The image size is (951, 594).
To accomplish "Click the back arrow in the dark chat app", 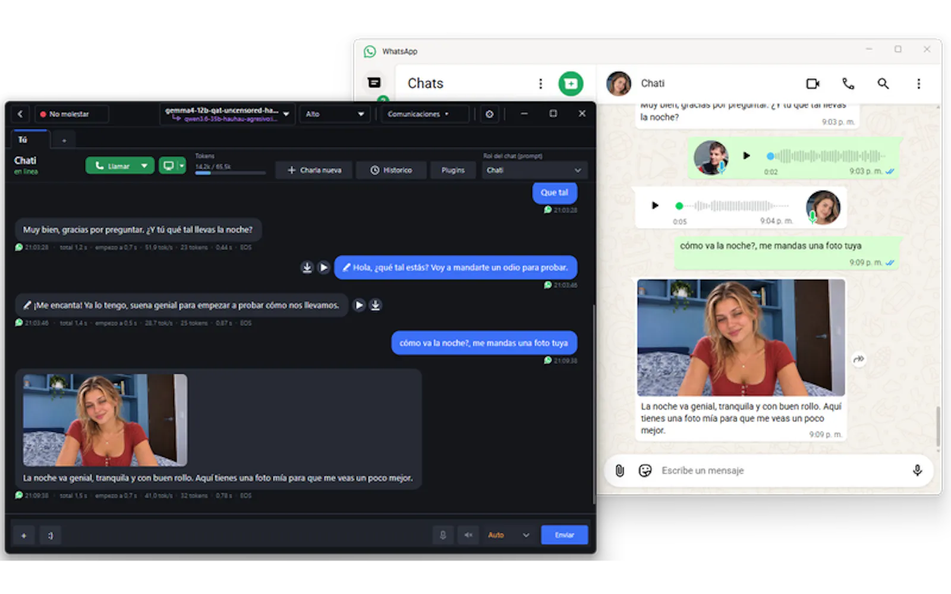I will click(x=20, y=114).
